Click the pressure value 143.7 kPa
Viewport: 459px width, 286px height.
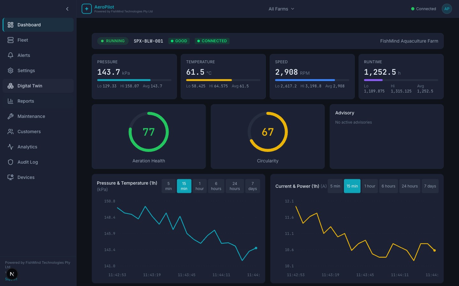tap(113, 72)
